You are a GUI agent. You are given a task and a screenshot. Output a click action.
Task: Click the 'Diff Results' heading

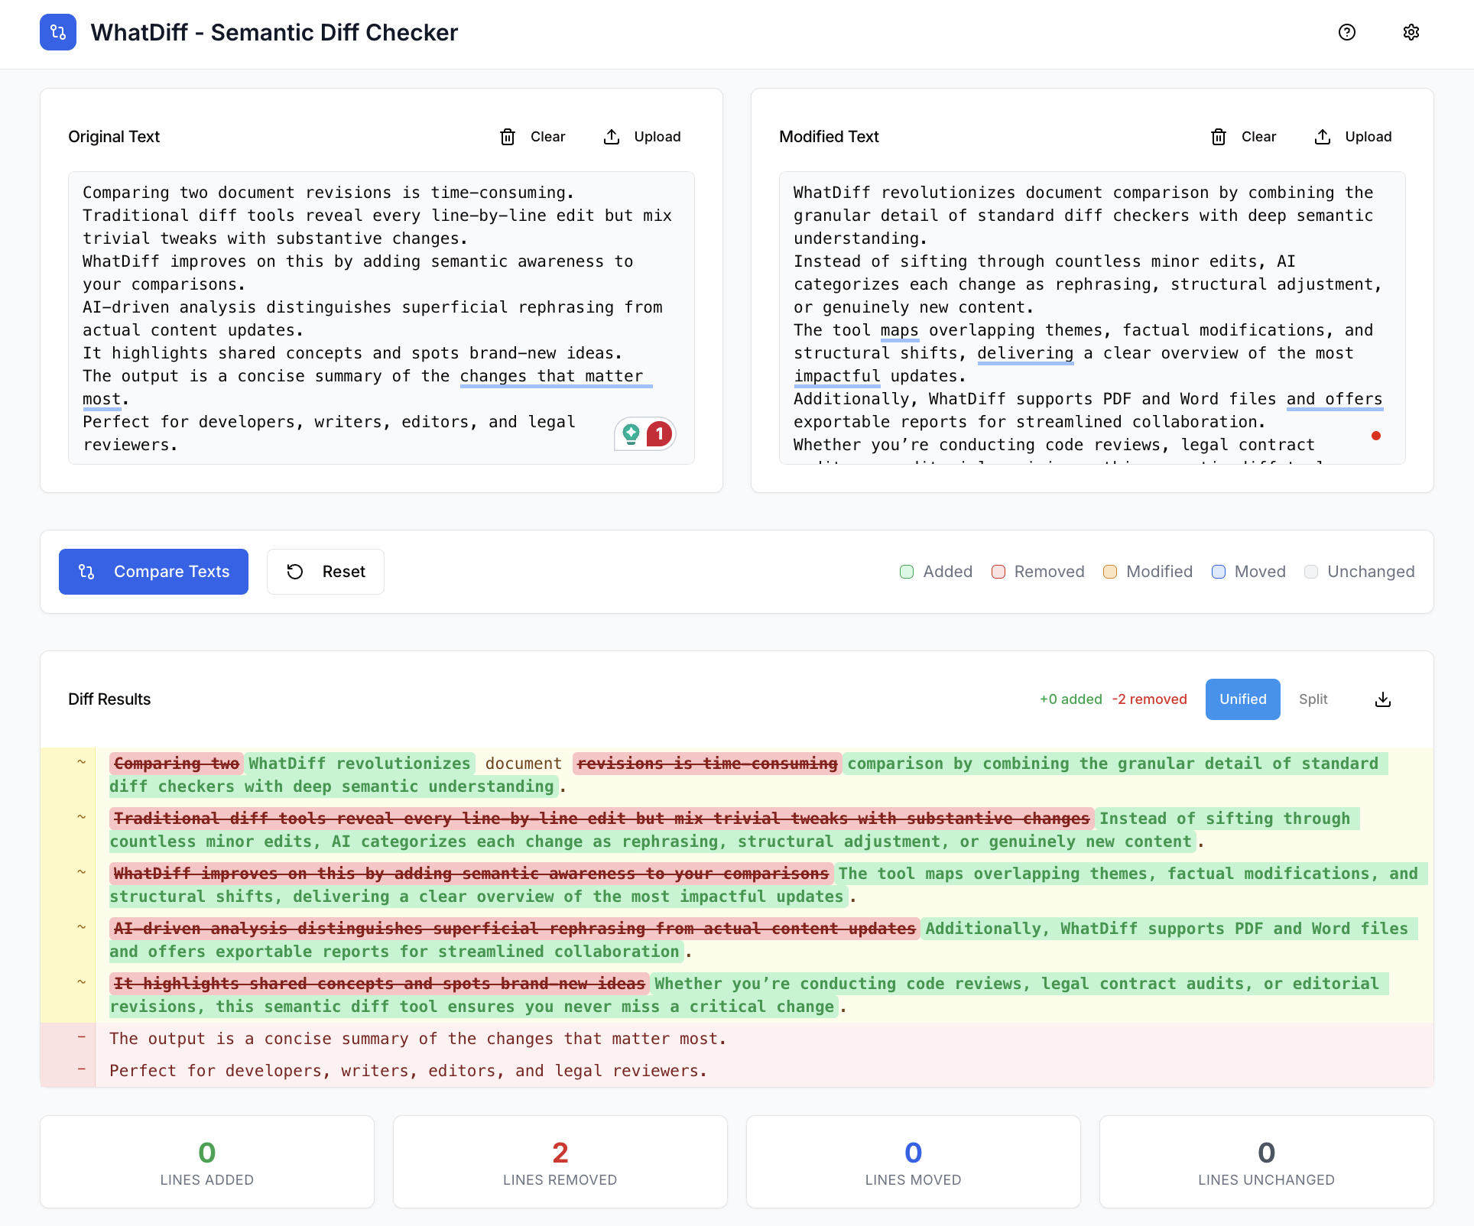tap(109, 699)
